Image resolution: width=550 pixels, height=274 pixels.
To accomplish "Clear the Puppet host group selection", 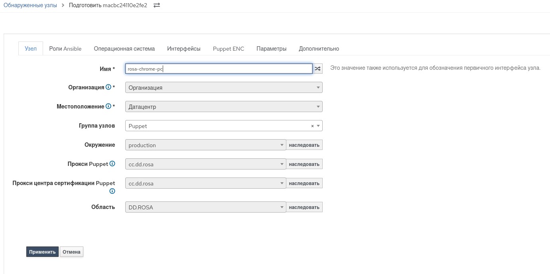I will point(312,126).
